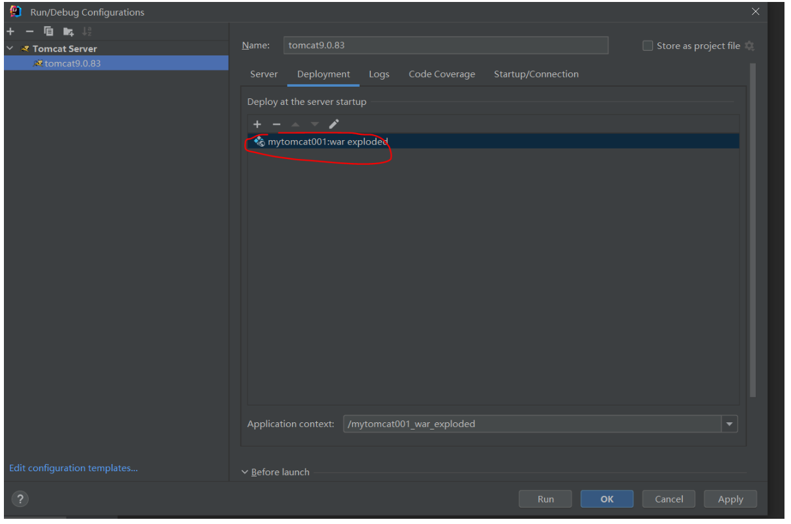This screenshot has height=524, width=791.
Task: Select mytomcat001:war exploded artifact row
Action: pos(493,141)
